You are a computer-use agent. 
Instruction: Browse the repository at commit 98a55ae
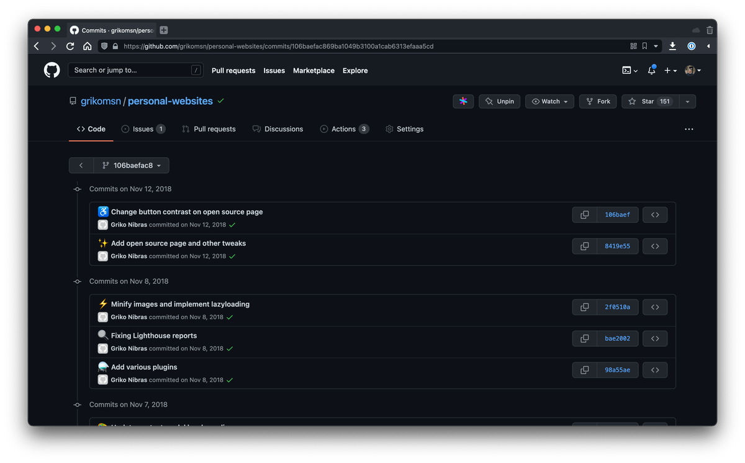[x=655, y=370]
